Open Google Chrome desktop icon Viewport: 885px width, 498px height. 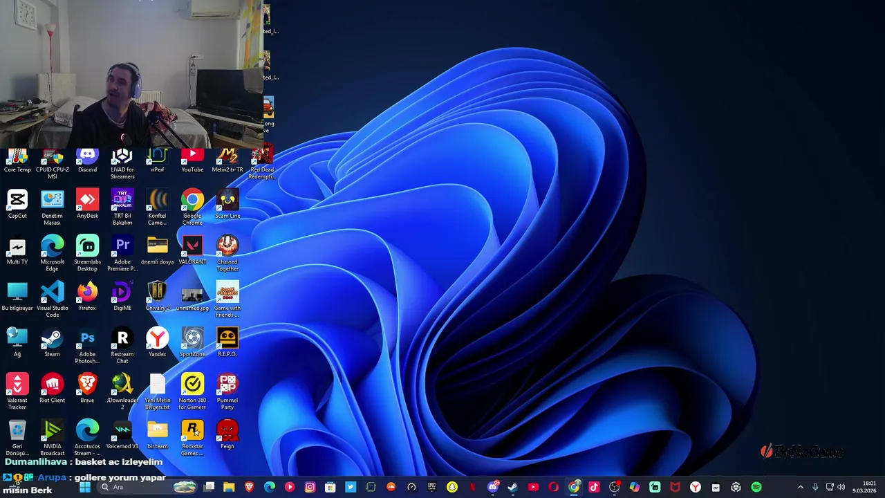click(x=192, y=207)
